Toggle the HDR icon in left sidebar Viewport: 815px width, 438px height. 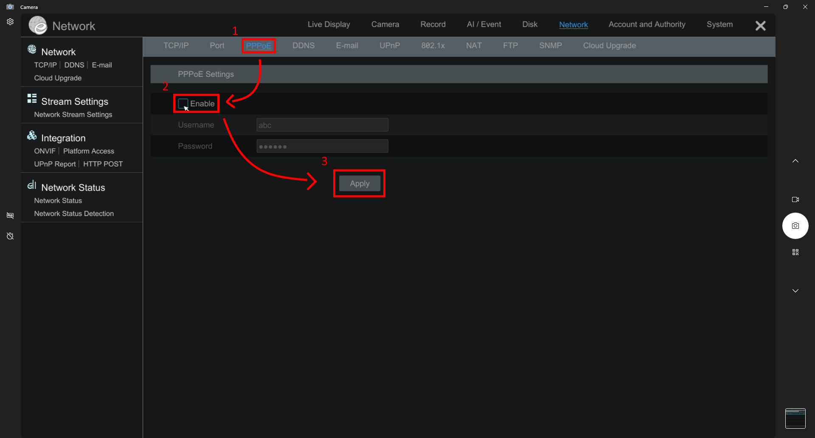[x=10, y=216]
